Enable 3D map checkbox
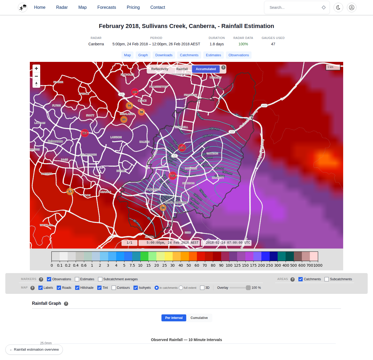Viewport: 373px width, 360px height. tap(202, 288)
